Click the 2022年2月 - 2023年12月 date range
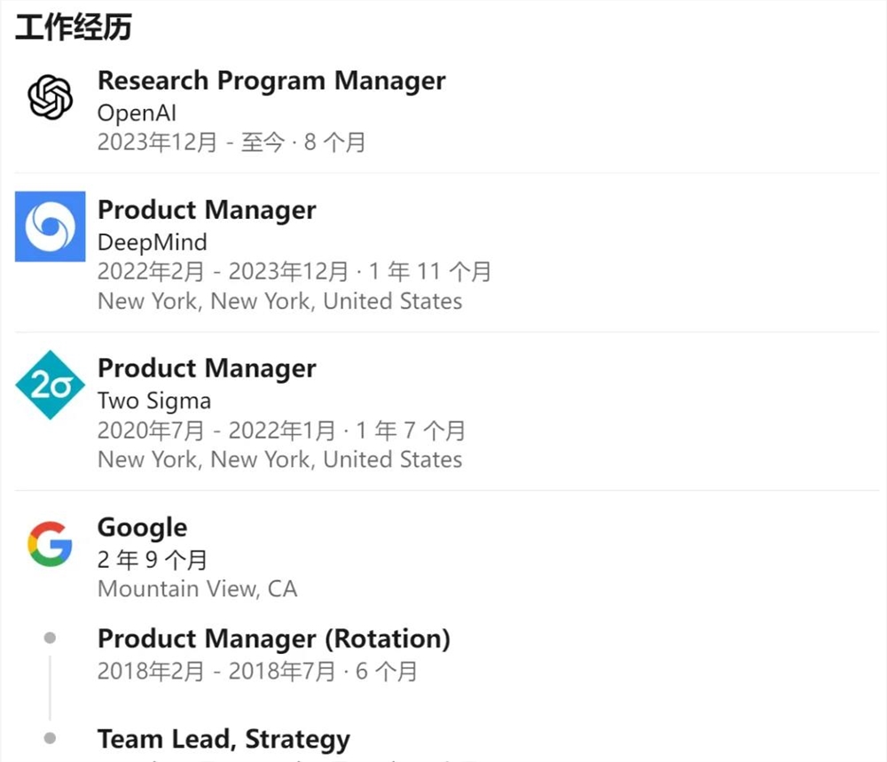This screenshot has width=887, height=762. click(223, 271)
